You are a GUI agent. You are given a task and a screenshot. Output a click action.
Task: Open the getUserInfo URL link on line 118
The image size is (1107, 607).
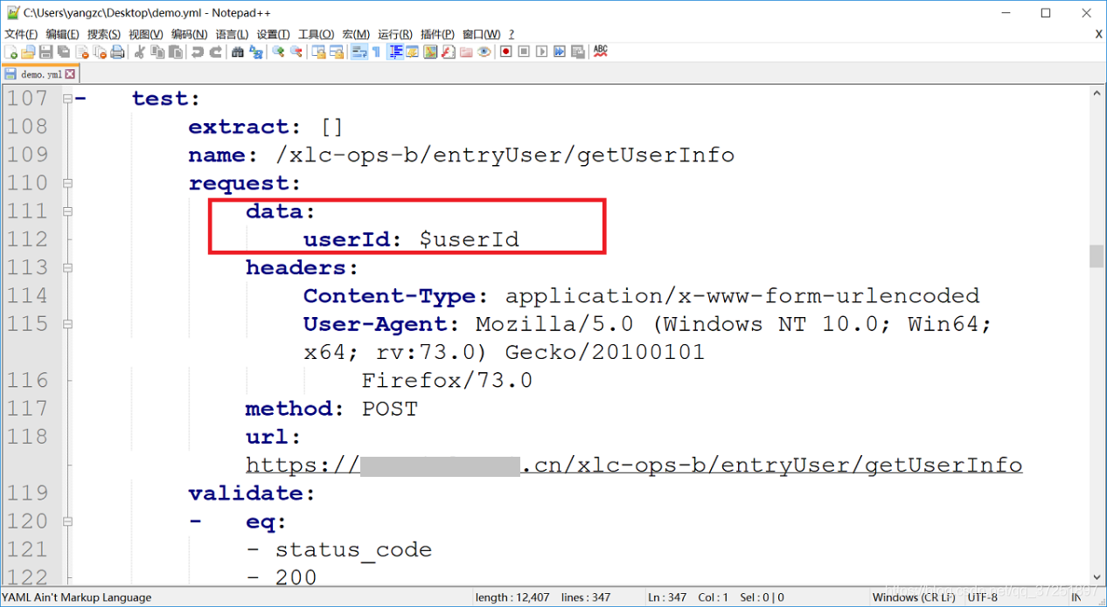pos(634,465)
